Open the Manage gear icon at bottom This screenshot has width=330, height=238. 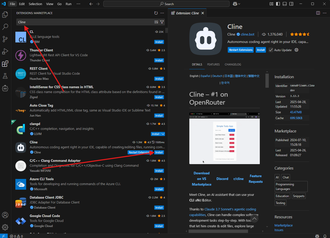coord(5,227)
